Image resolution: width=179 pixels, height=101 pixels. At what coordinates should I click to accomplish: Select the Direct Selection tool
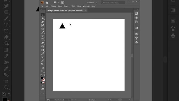43,18
